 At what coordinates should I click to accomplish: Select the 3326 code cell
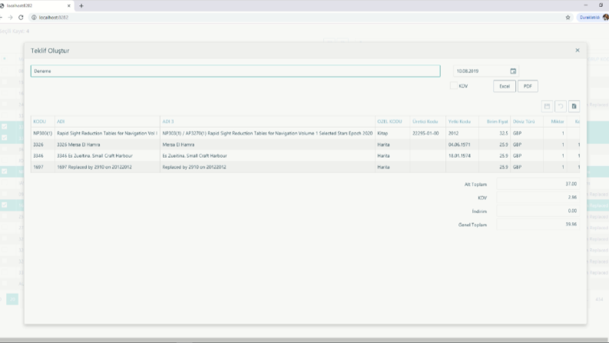(43, 145)
